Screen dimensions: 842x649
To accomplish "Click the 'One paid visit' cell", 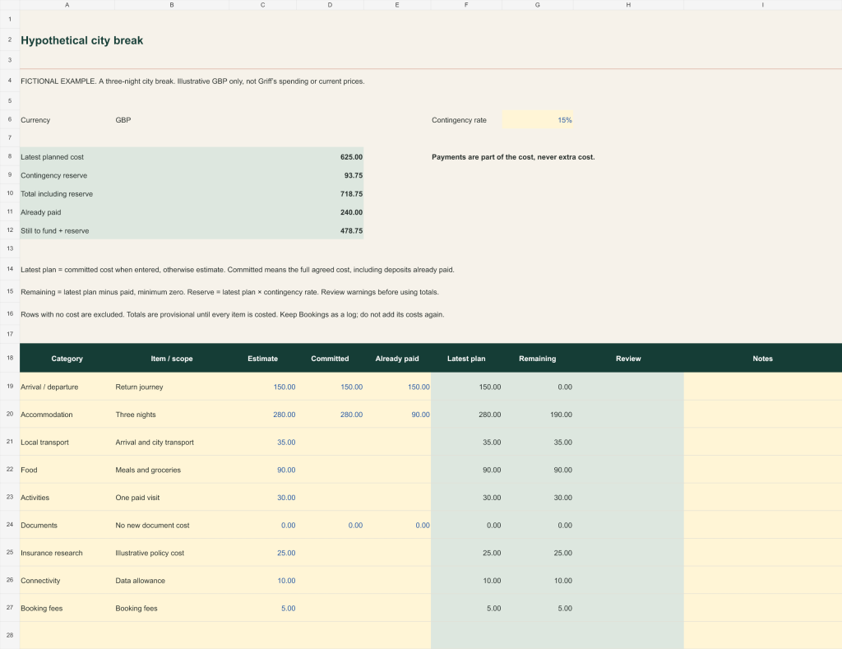I will click(x=172, y=498).
